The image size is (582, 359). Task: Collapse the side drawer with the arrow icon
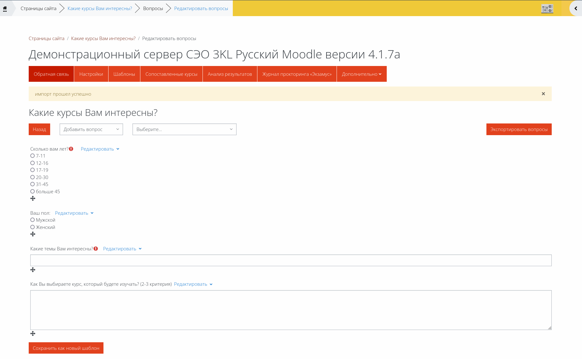[x=576, y=9]
